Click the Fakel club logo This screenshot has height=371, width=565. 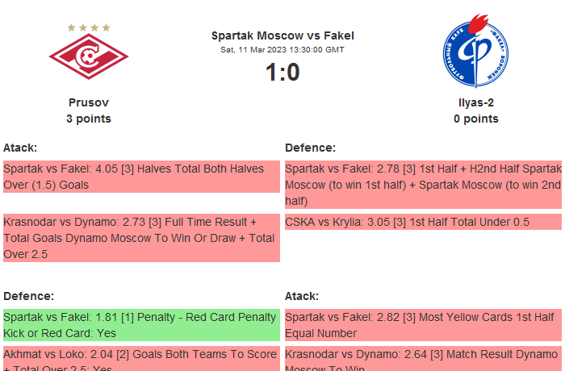click(x=475, y=52)
